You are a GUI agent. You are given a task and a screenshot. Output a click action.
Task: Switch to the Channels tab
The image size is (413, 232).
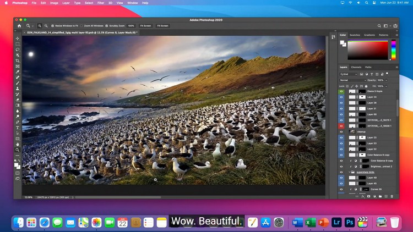356,67
